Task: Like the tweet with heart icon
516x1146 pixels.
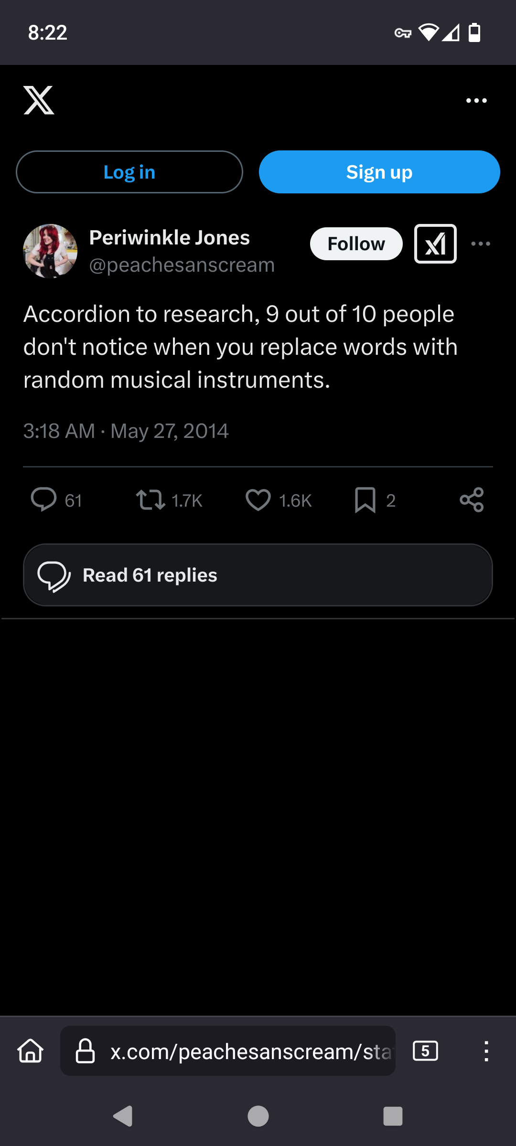Action: click(258, 500)
